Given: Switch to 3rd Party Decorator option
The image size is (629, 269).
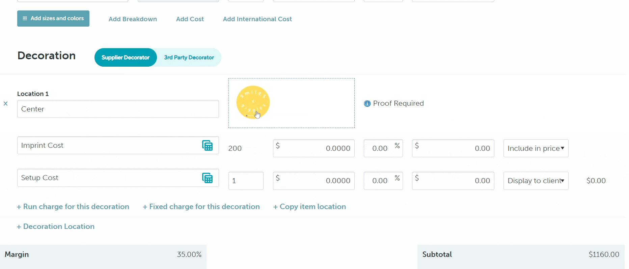Looking at the screenshot, I should tap(189, 58).
